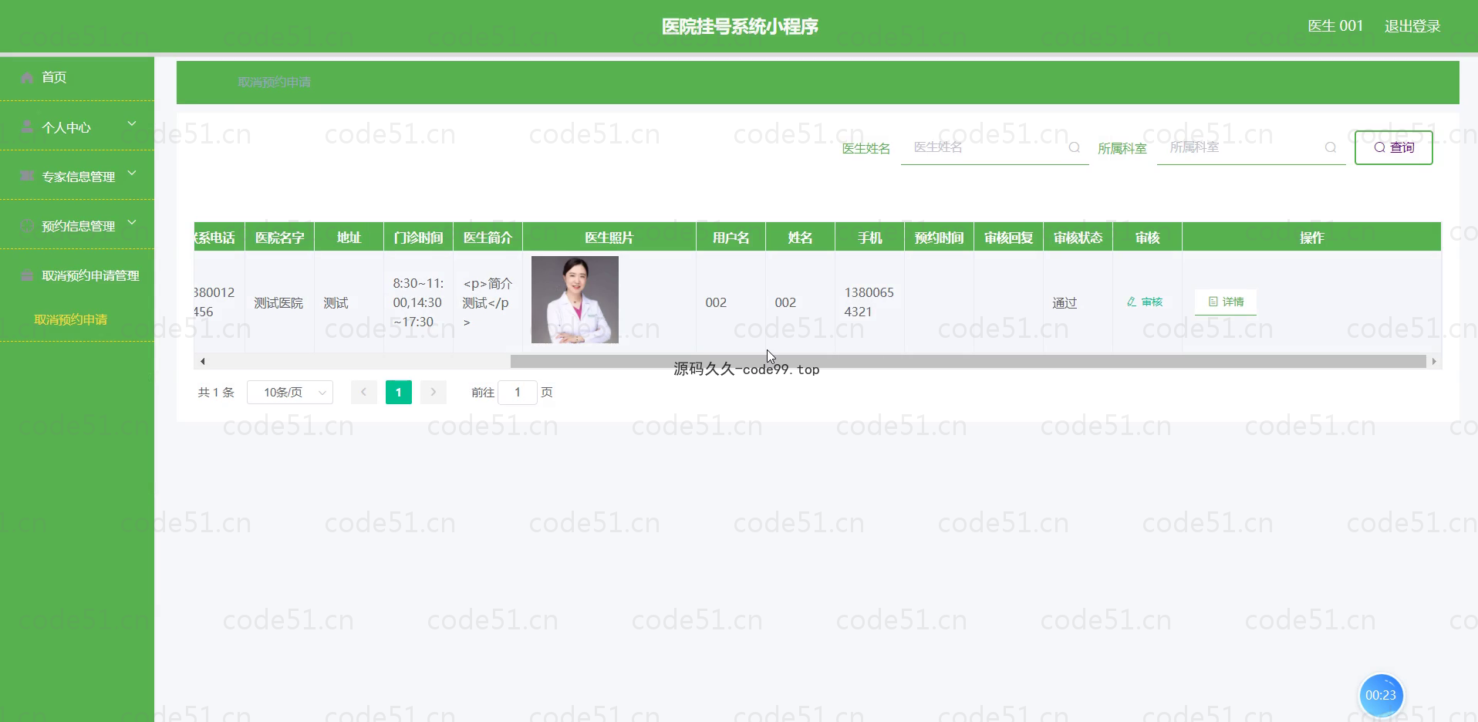The height and width of the screenshot is (722, 1478).
Task: Click the 地址 column header
Action: click(x=349, y=238)
